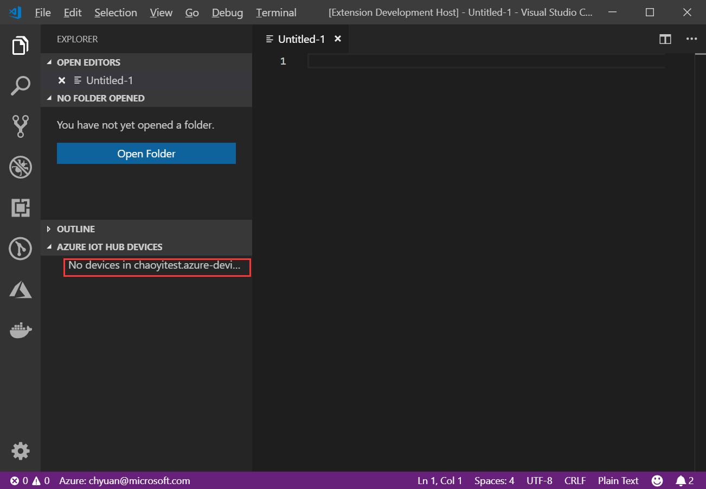Open the Git branch circle icon view

21,249
